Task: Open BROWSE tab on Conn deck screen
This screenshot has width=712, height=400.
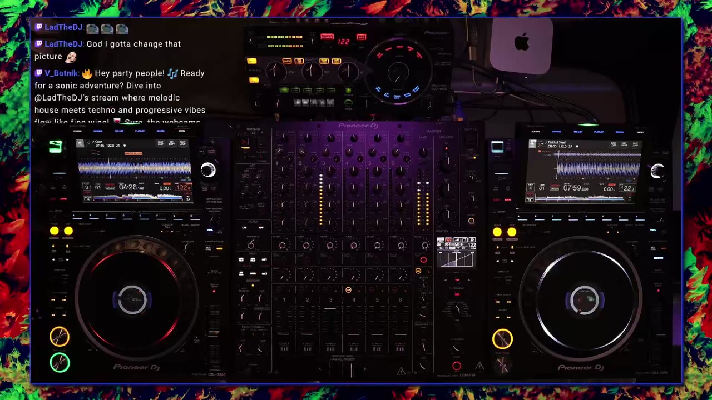Action: [x=98, y=131]
